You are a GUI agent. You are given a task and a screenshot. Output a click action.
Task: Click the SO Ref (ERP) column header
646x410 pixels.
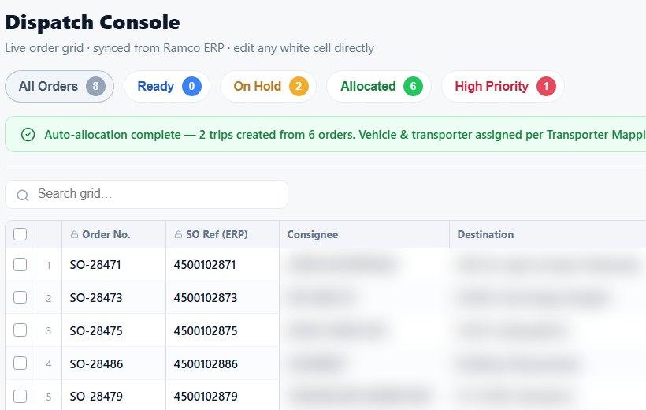coord(222,234)
